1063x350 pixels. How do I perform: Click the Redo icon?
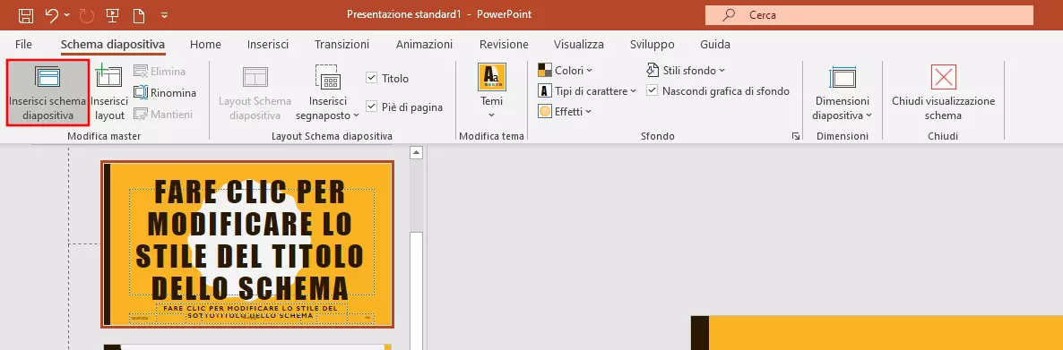click(x=88, y=14)
